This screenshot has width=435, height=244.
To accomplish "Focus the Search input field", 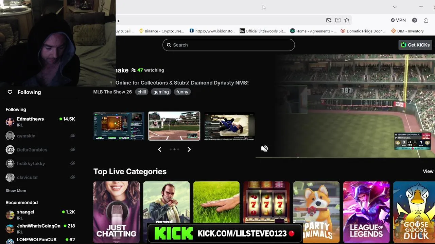I will tap(229, 45).
